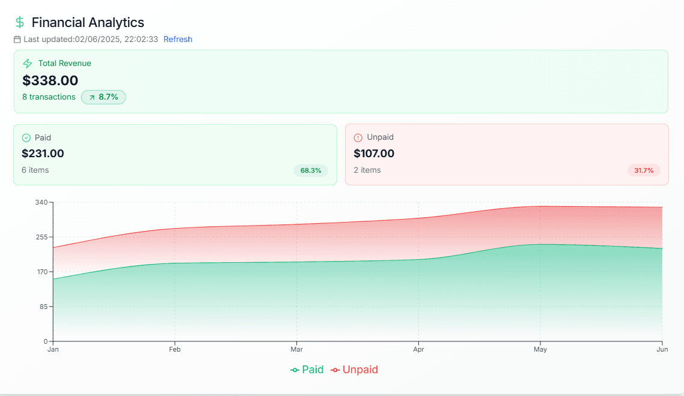Toggle the Paid series in chart legend
The width and height of the screenshot is (684, 396).
point(307,370)
